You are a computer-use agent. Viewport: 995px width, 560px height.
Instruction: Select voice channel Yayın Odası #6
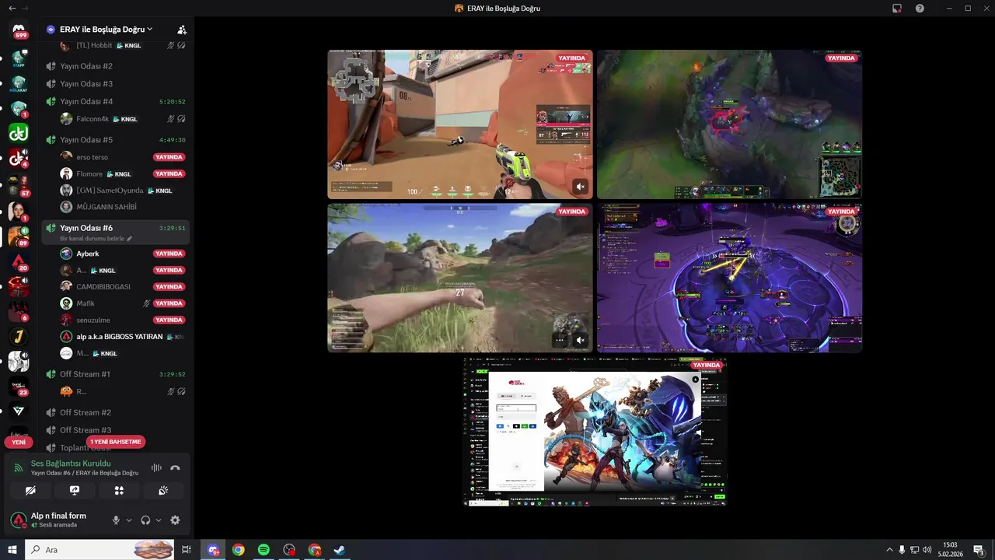[115, 232]
